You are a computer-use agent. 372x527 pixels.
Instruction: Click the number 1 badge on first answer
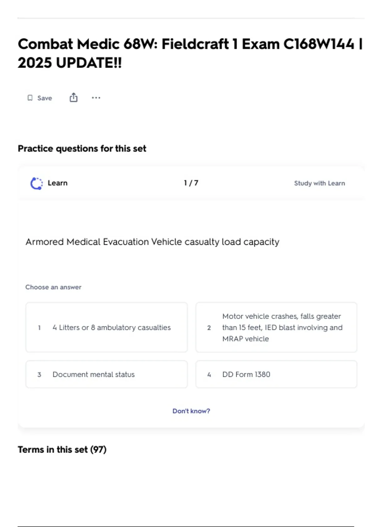click(39, 328)
